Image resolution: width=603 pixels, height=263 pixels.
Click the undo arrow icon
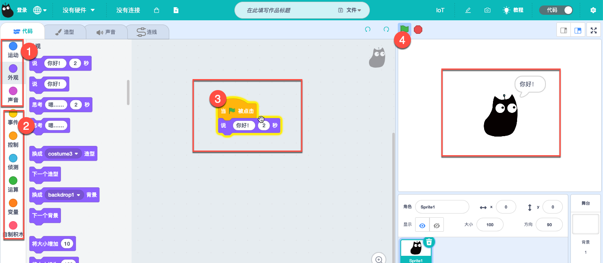pyautogui.click(x=368, y=30)
